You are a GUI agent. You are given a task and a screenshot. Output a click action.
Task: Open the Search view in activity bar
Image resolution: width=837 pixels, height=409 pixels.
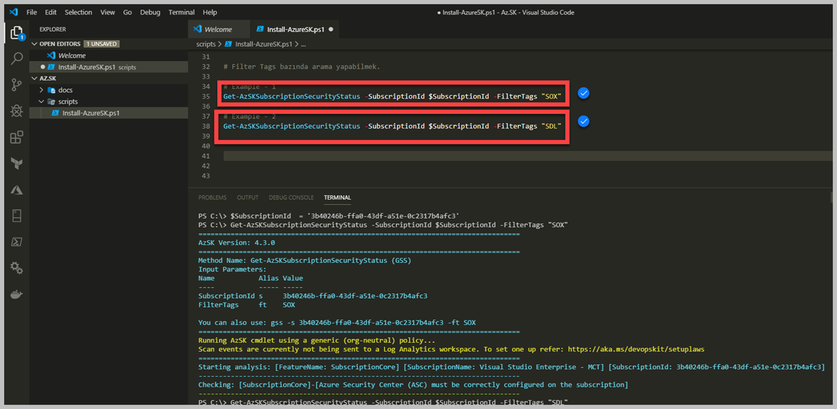pyautogui.click(x=17, y=59)
